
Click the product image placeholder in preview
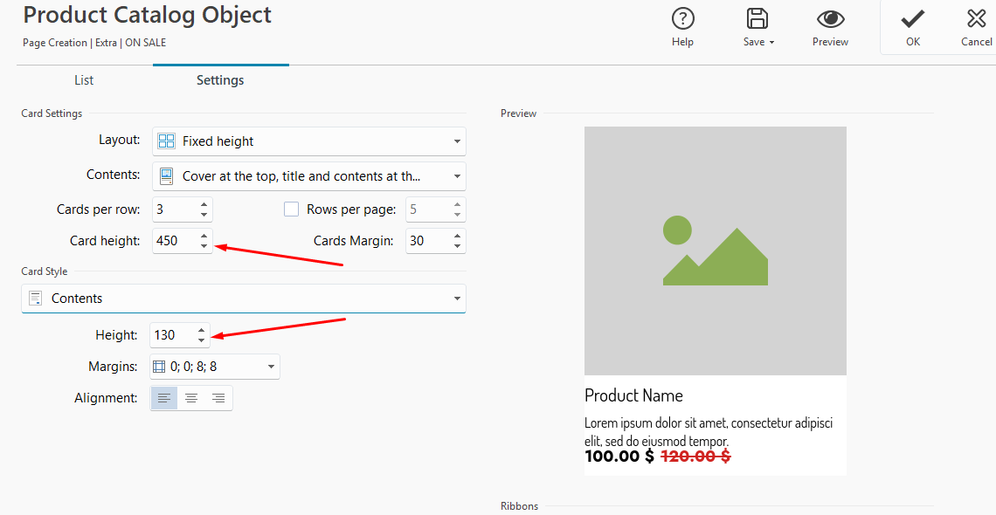pos(715,251)
